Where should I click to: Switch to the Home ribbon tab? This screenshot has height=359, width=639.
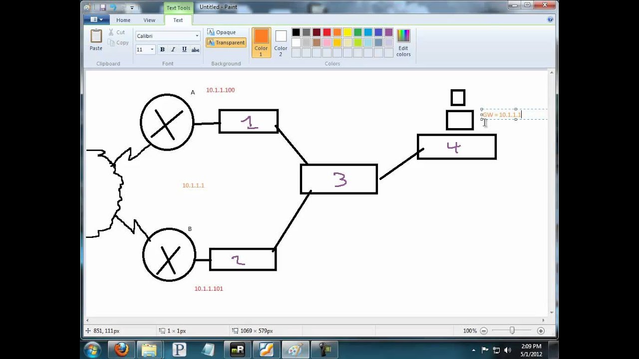(123, 20)
